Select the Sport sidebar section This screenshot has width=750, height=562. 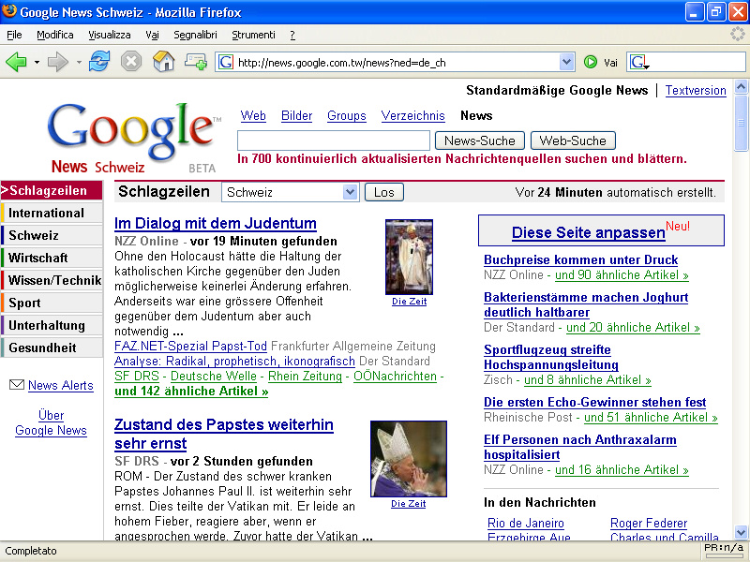pos(52,303)
